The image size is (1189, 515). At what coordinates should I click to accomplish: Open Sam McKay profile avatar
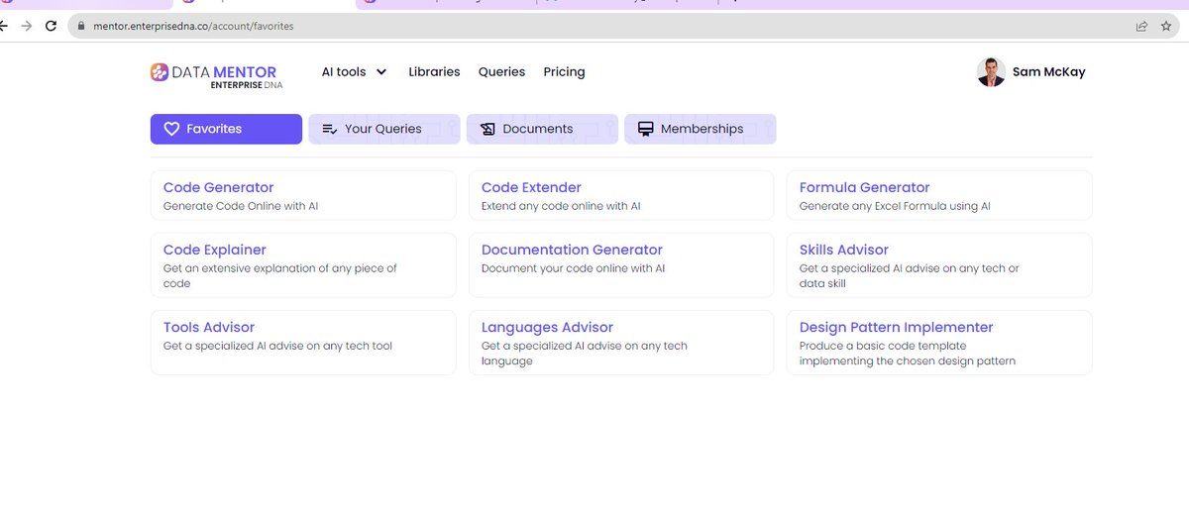(991, 71)
